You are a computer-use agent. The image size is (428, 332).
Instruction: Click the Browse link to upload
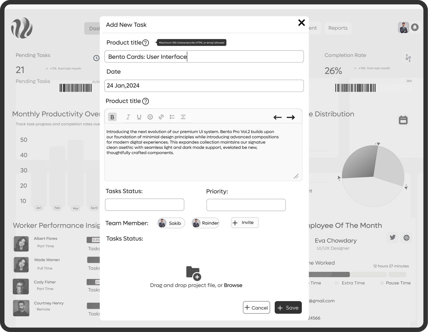tap(233, 285)
